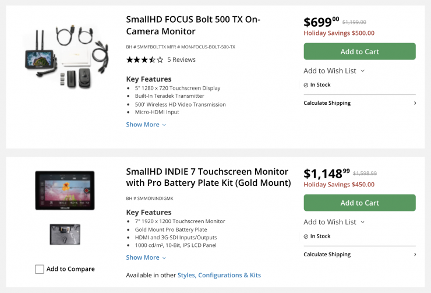Open the FOCUS Bolt 500 TX star rating
Image resolution: width=431 pixels, height=293 pixels.
144,59
